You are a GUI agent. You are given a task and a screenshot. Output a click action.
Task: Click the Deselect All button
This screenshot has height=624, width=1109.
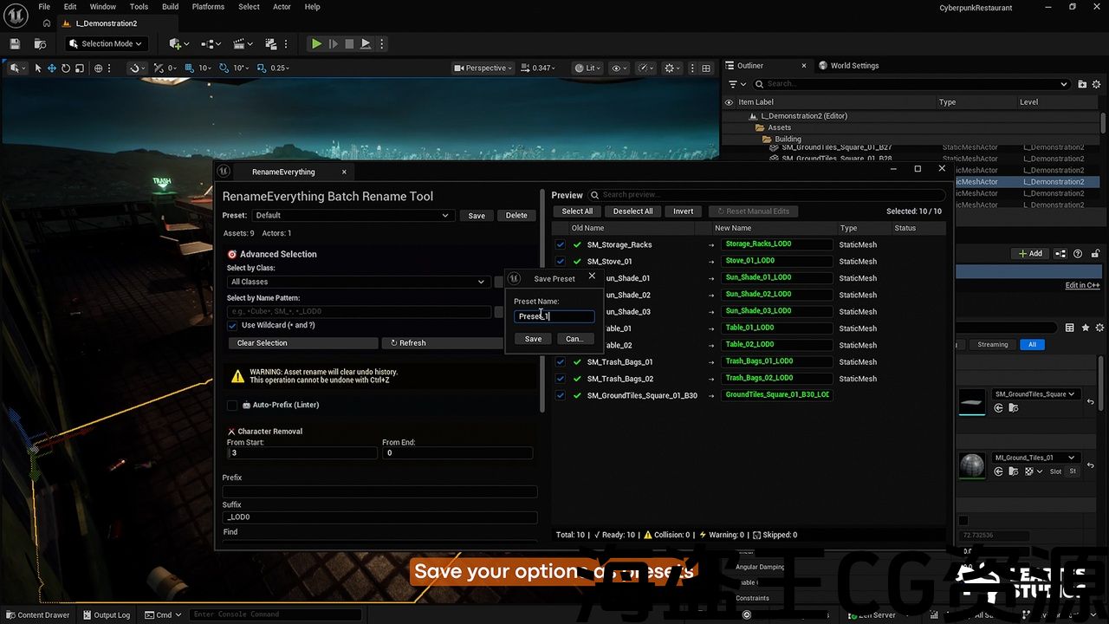point(632,211)
